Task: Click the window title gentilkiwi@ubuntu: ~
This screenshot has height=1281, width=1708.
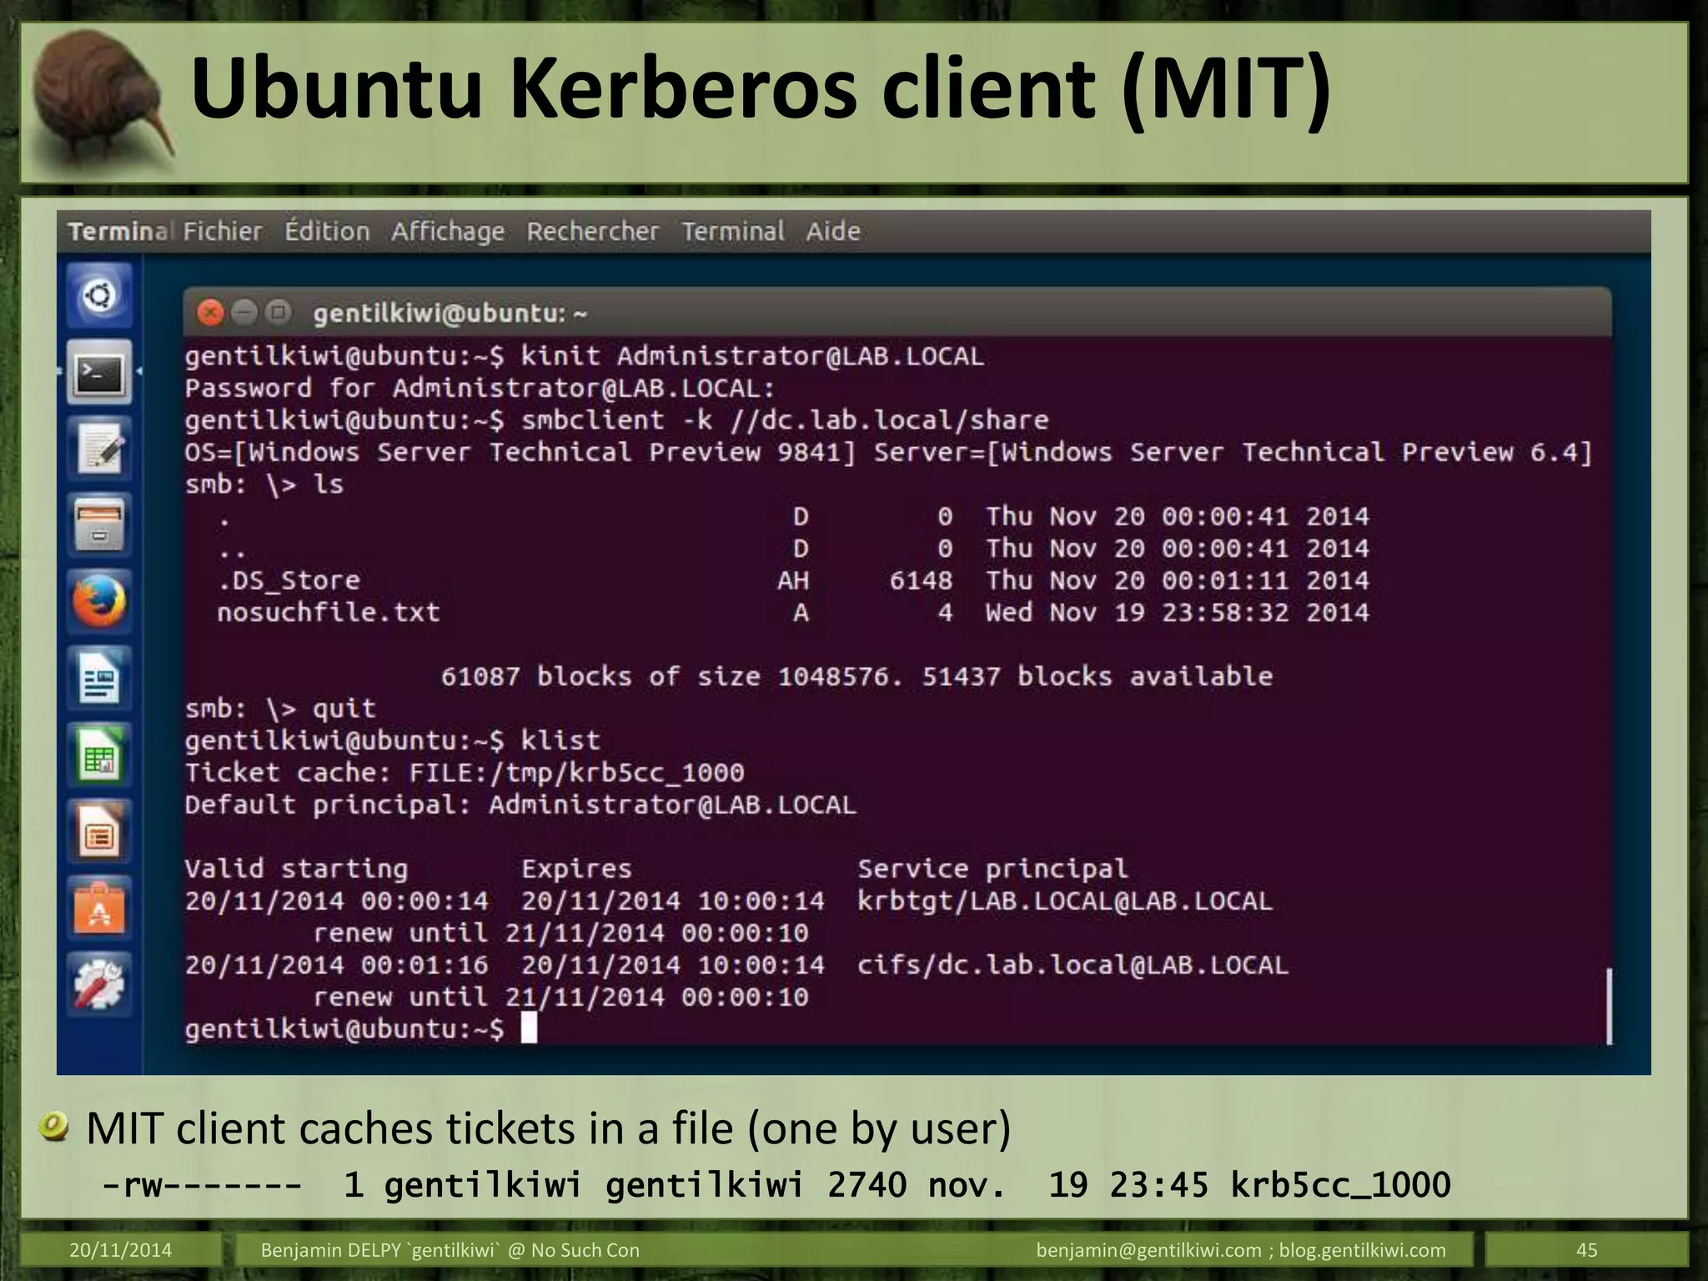Action: click(450, 314)
